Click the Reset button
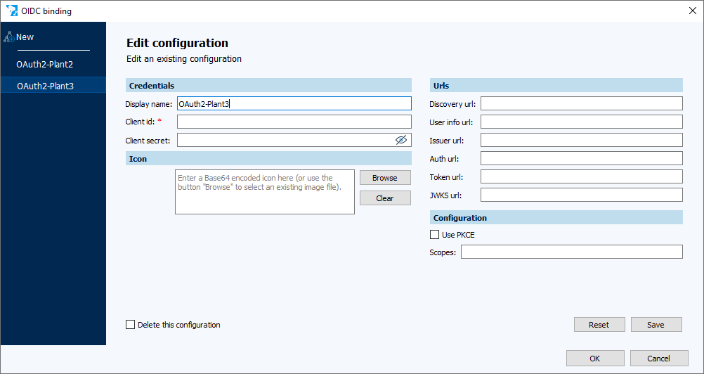 point(599,325)
